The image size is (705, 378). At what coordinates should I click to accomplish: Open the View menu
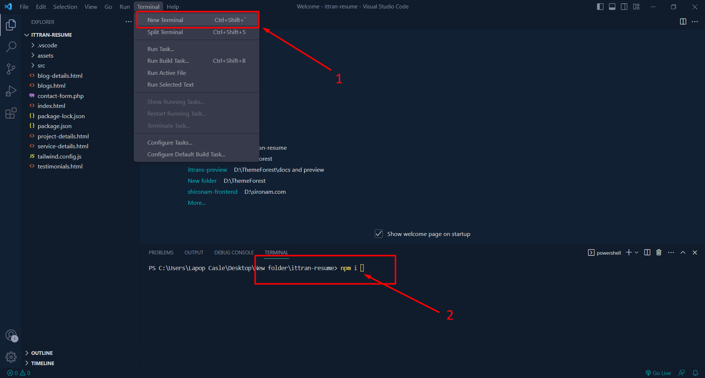(x=91, y=7)
